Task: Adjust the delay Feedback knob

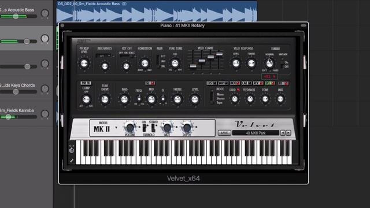Action: tap(250, 99)
